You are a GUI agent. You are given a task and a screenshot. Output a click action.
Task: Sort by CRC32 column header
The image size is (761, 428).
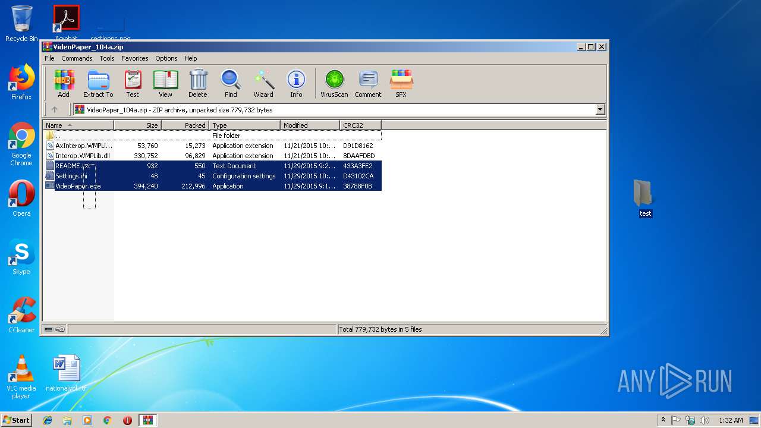[361, 125]
